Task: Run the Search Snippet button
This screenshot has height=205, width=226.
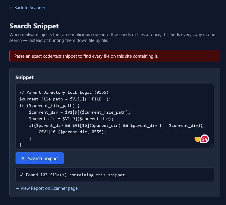Action: (x=40, y=158)
